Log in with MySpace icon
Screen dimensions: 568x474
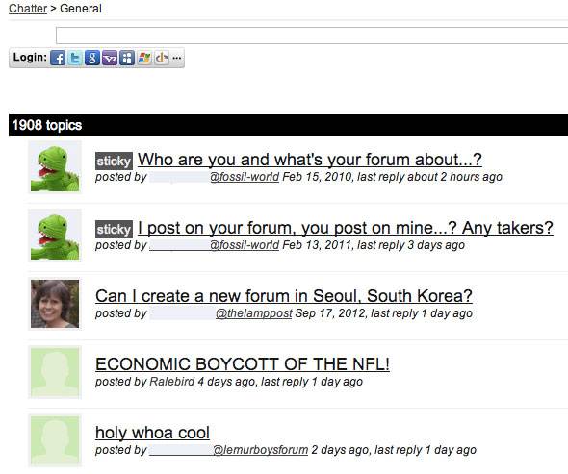127,58
